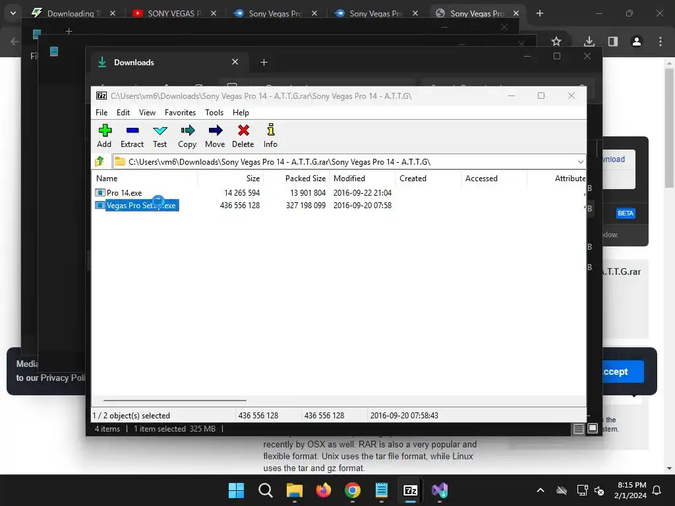Click the Accept cookie button

pyautogui.click(x=622, y=372)
